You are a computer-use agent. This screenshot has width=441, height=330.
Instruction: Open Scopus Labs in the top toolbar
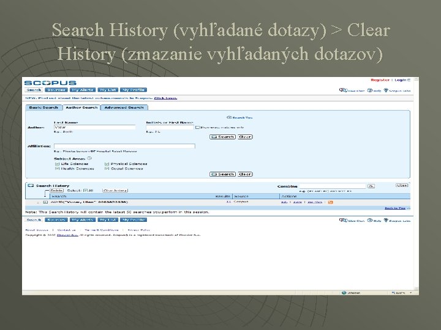[397, 90]
